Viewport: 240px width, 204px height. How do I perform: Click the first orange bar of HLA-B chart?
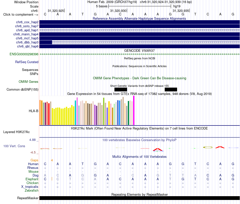40,113
